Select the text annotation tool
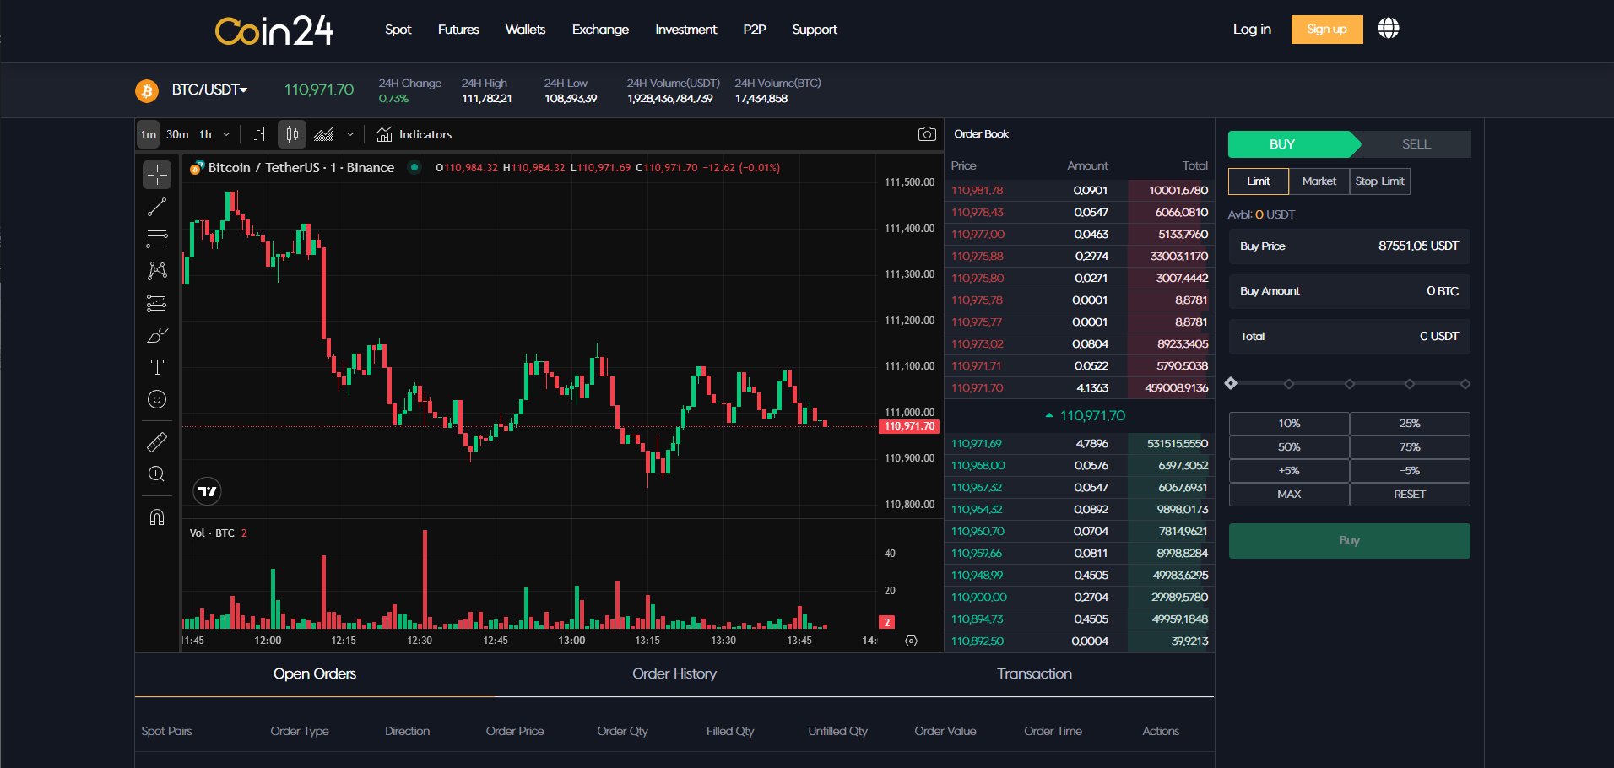This screenshot has width=1614, height=768. (157, 367)
